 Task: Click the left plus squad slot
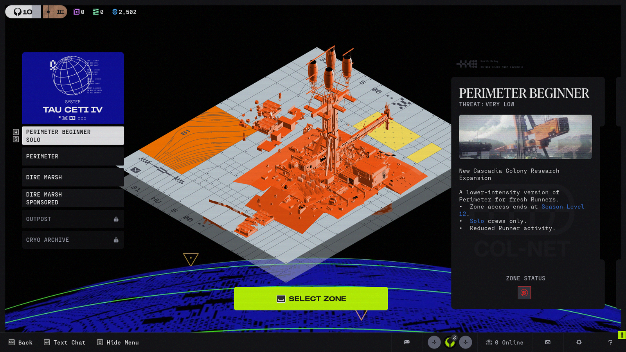click(x=434, y=342)
